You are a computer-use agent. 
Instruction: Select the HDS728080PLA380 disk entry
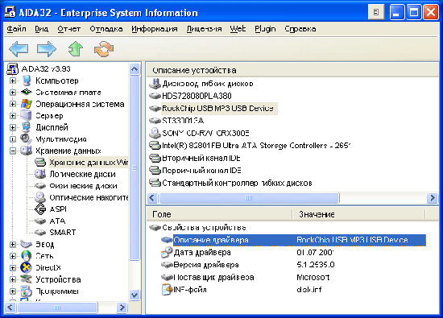[197, 96]
